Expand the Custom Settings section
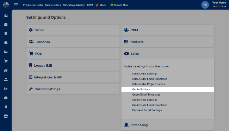This screenshot has width=229, height=131. [x=73, y=89]
